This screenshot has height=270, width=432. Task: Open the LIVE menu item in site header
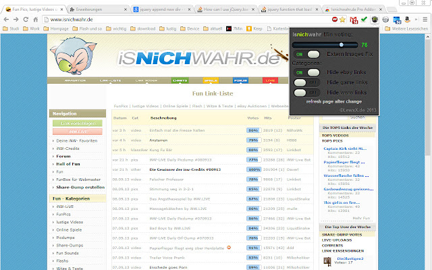[270, 80]
